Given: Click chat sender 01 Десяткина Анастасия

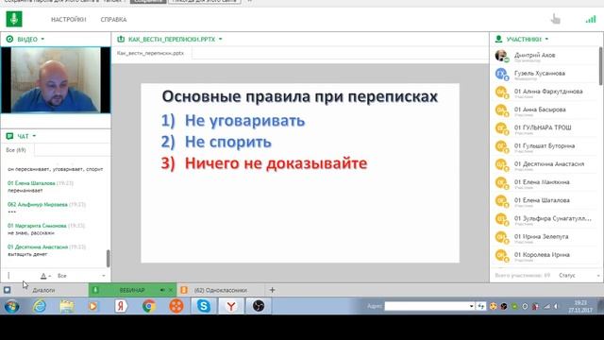Looking at the screenshot, I should [38, 246].
